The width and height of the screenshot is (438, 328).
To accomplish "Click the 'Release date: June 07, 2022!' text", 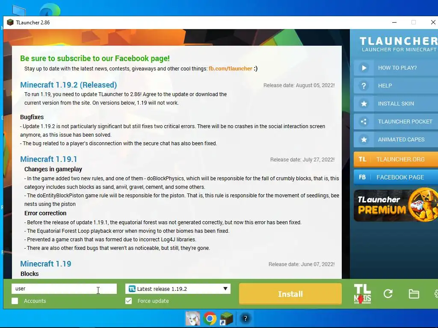I will 302,264.
